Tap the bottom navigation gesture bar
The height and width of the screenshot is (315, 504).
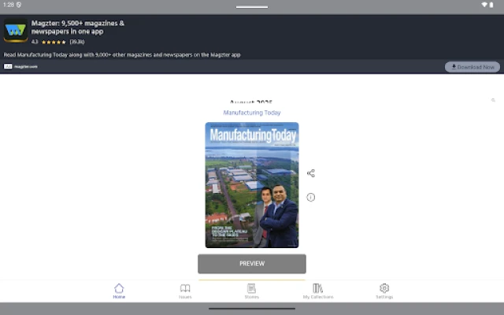click(x=252, y=309)
